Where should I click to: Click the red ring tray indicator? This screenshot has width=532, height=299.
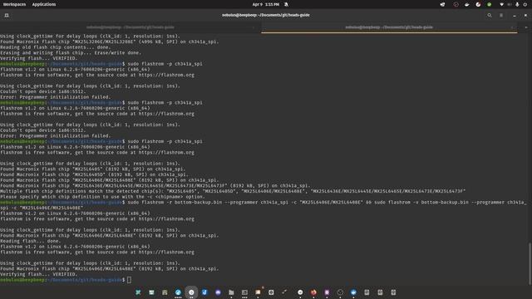click(x=456, y=4)
